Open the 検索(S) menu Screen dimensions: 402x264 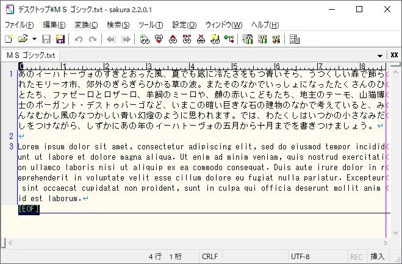click(x=118, y=25)
